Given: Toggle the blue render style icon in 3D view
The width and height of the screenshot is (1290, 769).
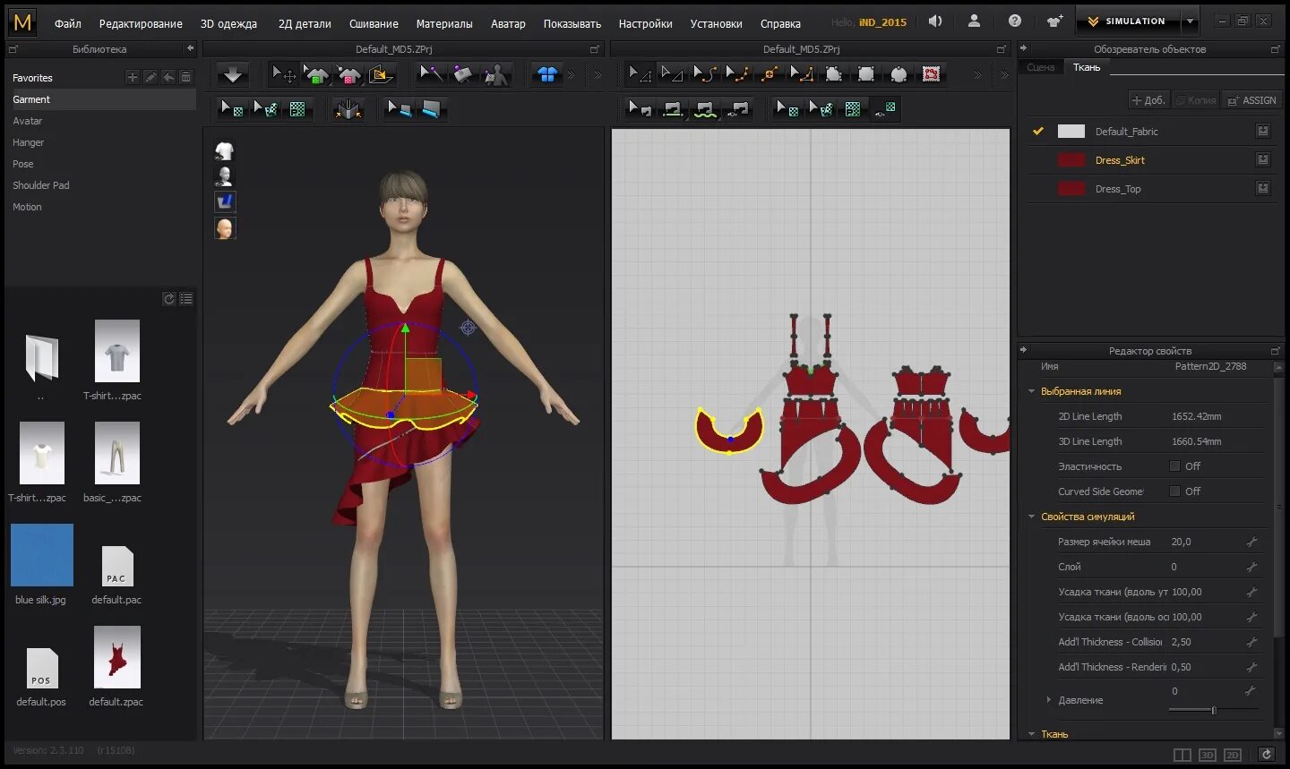Looking at the screenshot, I should pos(225,201).
